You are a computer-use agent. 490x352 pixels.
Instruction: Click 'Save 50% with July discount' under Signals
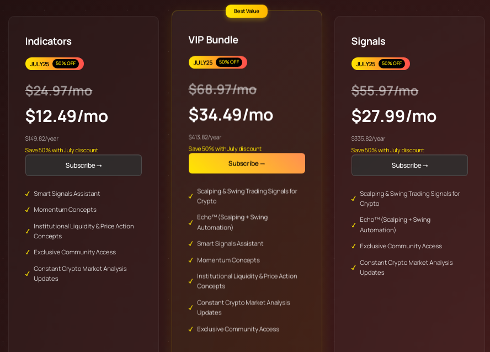pyautogui.click(x=387, y=150)
